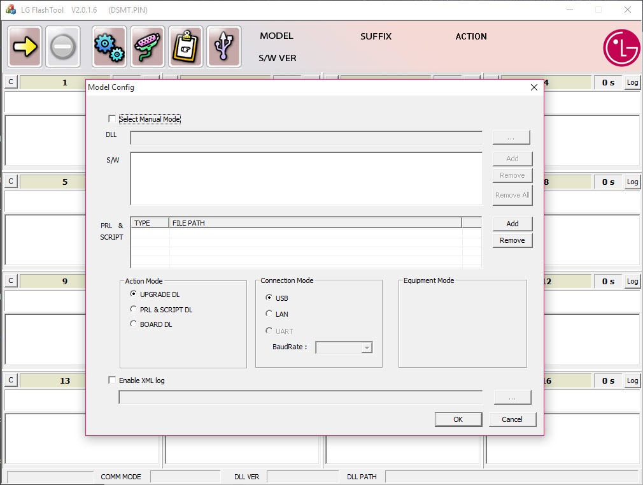Click the yellow arrow start icon
This screenshot has height=485, width=643.
pyautogui.click(x=25, y=47)
